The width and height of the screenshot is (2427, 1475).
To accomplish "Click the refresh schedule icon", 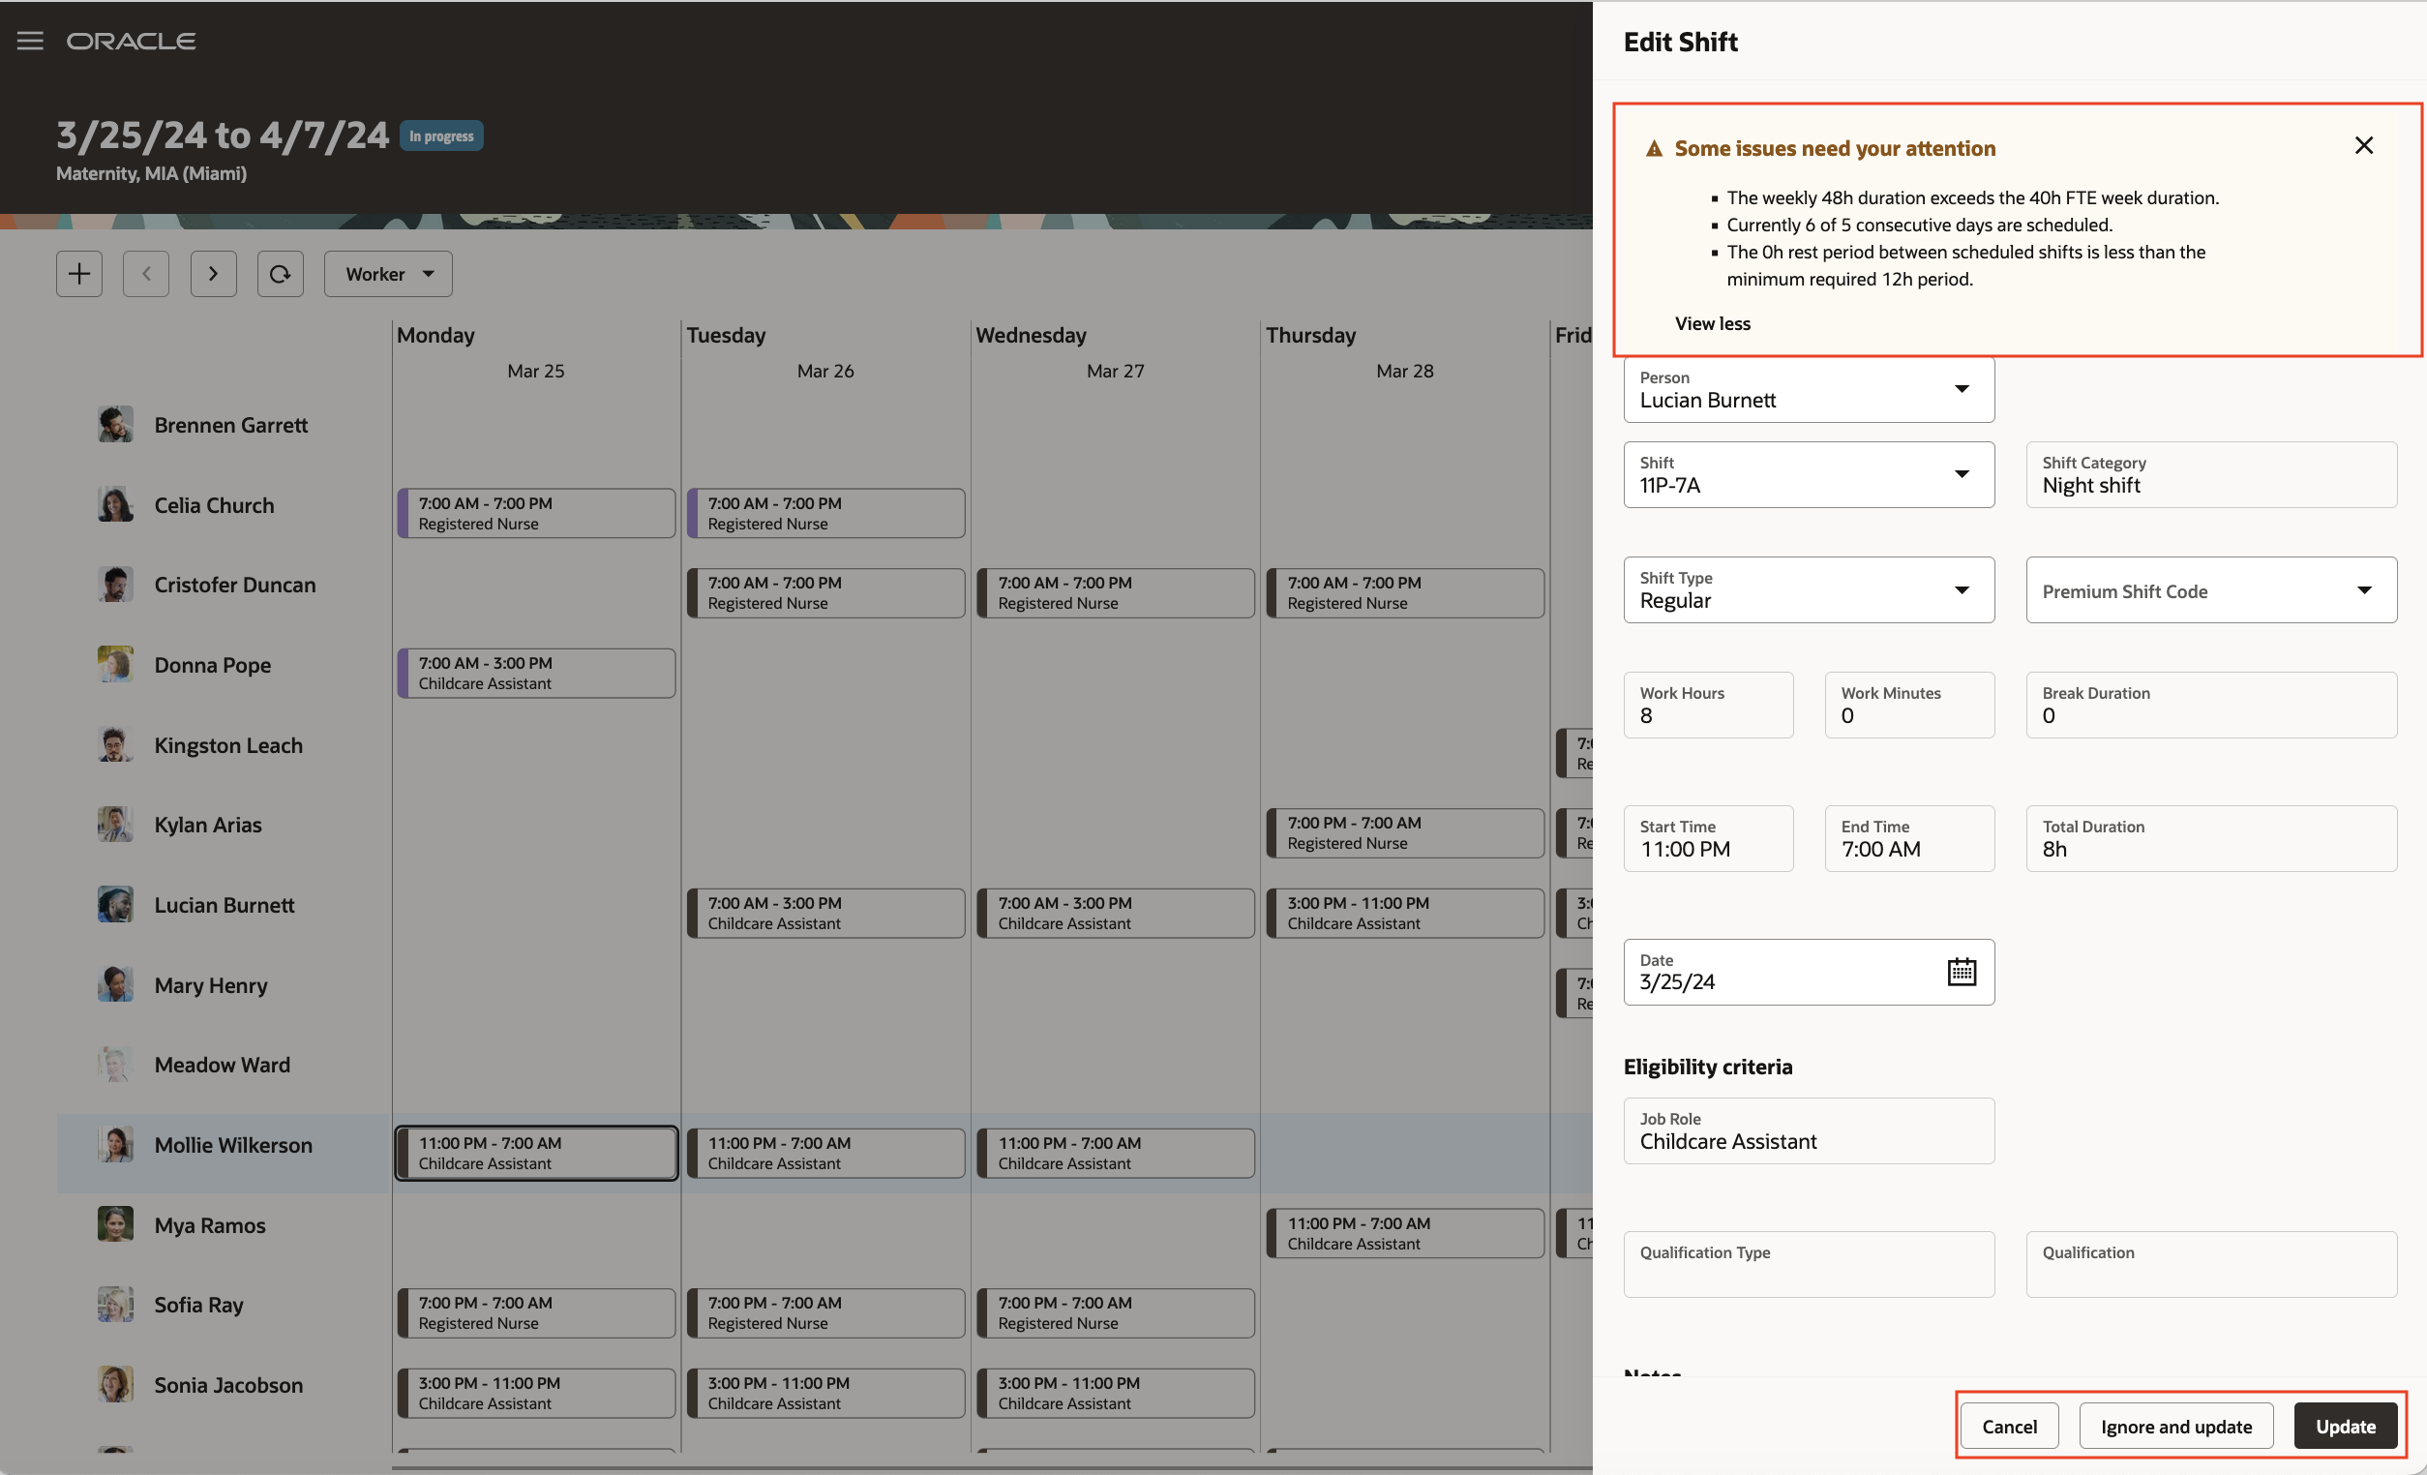I will coord(280,274).
